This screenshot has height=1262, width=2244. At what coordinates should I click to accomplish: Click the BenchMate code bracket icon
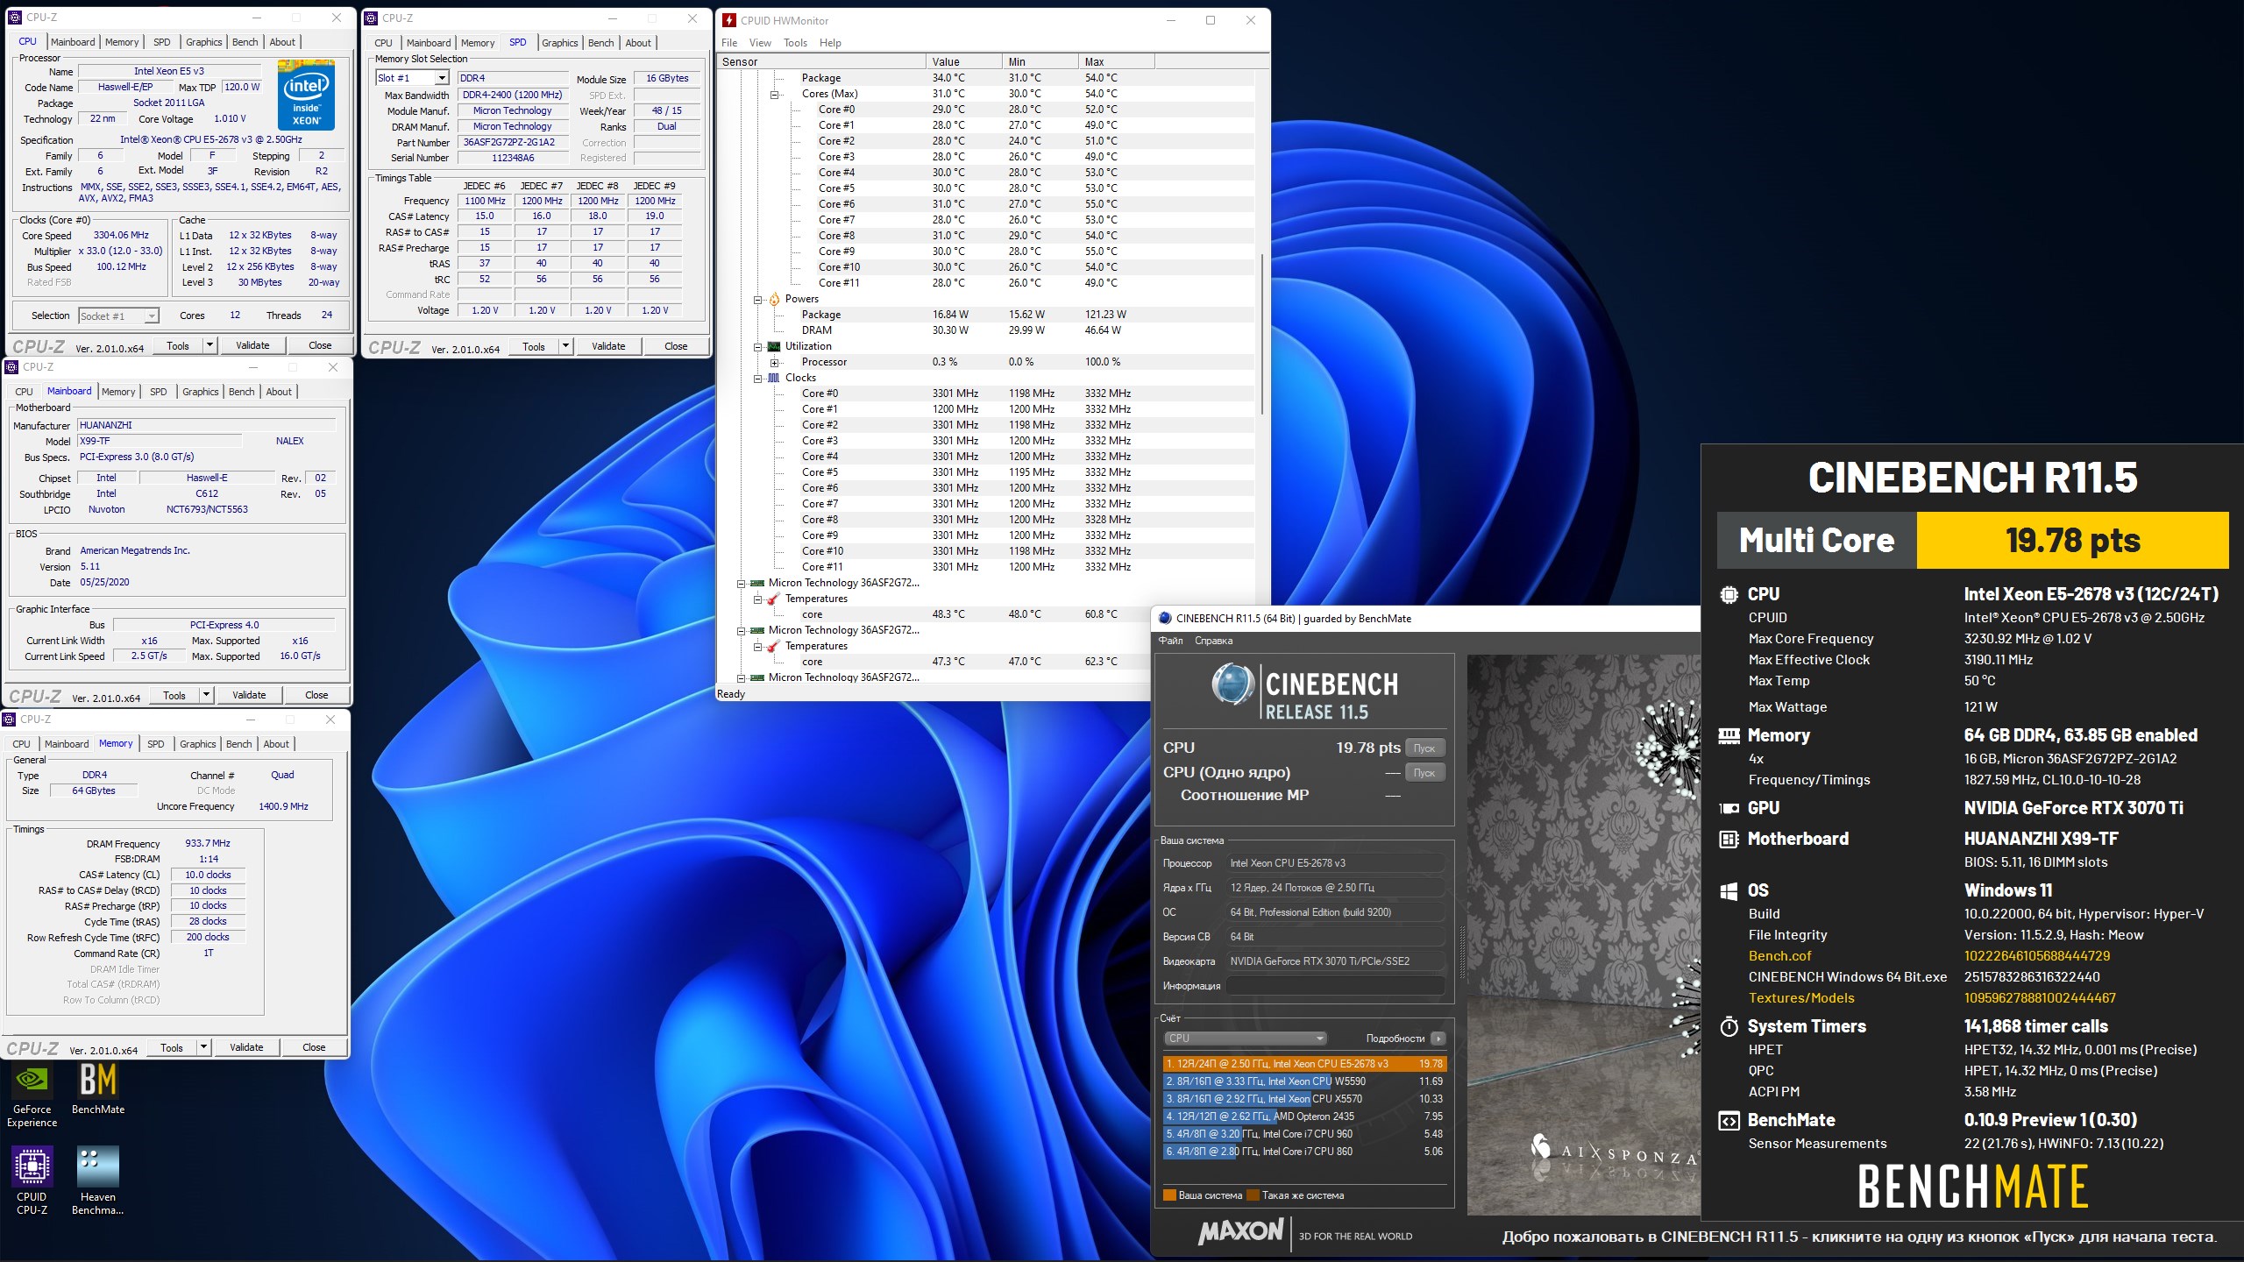tap(1729, 1120)
